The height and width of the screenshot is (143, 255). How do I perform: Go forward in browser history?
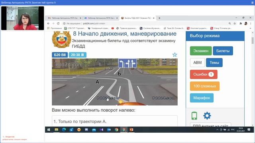click(x=53, y=23)
